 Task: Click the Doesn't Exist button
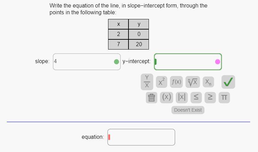click(188, 110)
